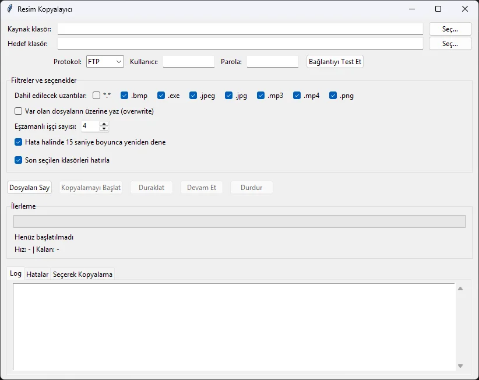479x380 pixels.
Task: Browse source folder with first Seç... button
Action: (450, 29)
